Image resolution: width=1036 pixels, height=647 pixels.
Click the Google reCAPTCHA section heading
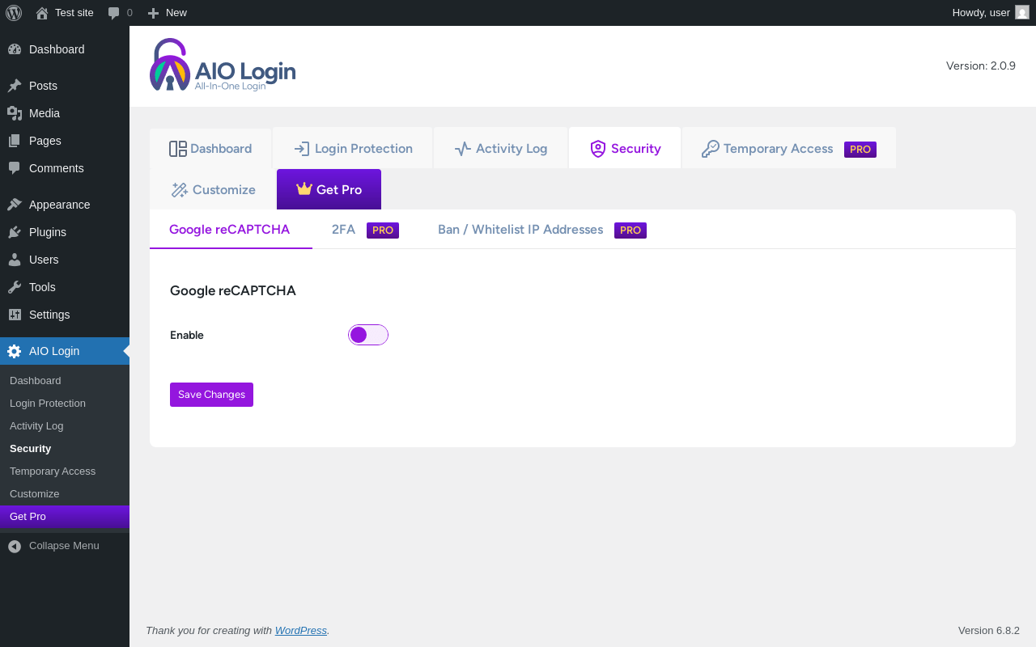(x=233, y=290)
